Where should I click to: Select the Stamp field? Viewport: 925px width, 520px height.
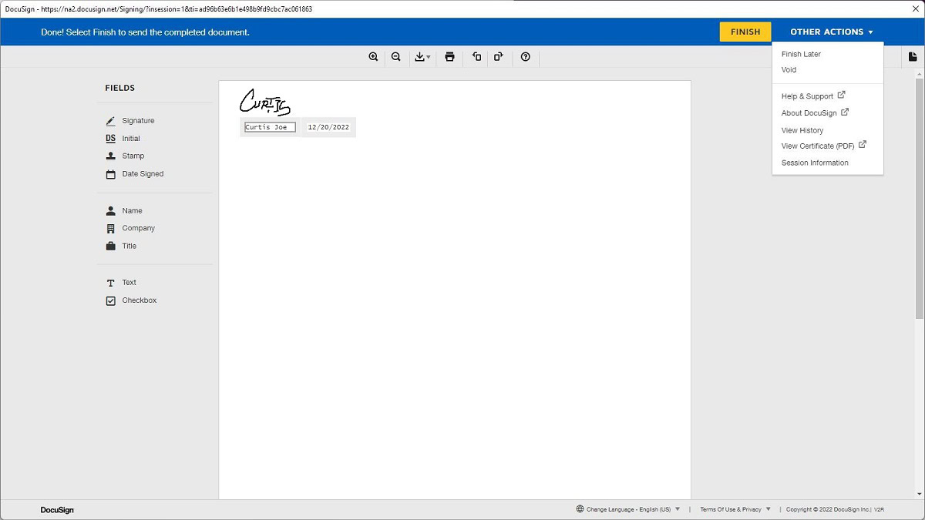click(x=125, y=156)
